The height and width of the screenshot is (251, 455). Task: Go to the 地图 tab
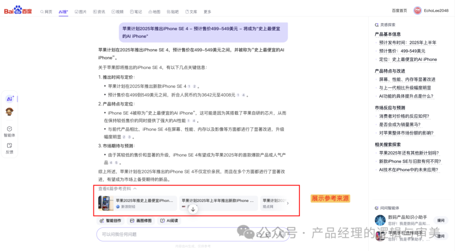pyautogui.click(x=155, y=12)
